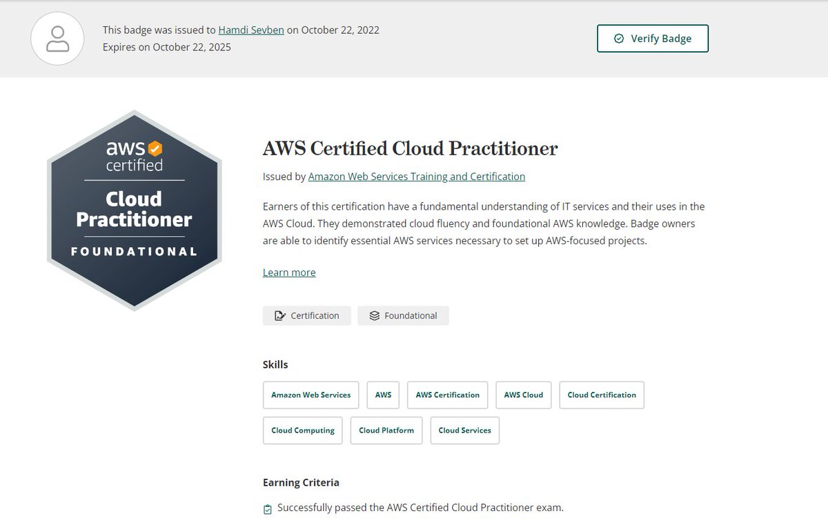Click the Earning Criteria heading
Image resolution: width=828 pixels, height=527 pixels.
[301, 482]
